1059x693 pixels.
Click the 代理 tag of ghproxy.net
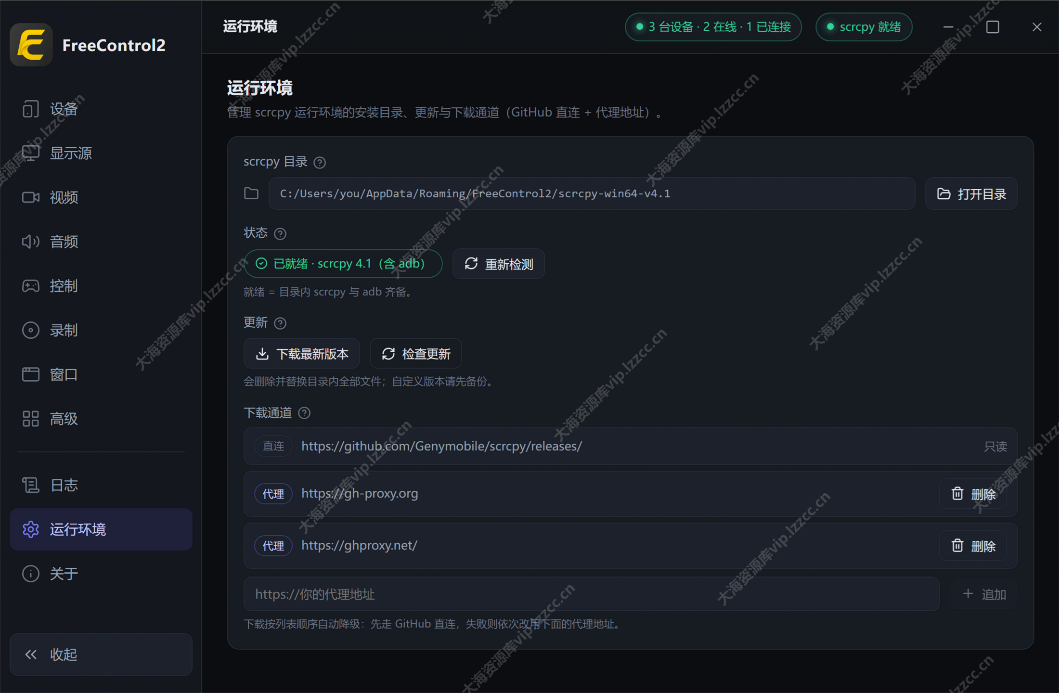click(x=273, y=546)
